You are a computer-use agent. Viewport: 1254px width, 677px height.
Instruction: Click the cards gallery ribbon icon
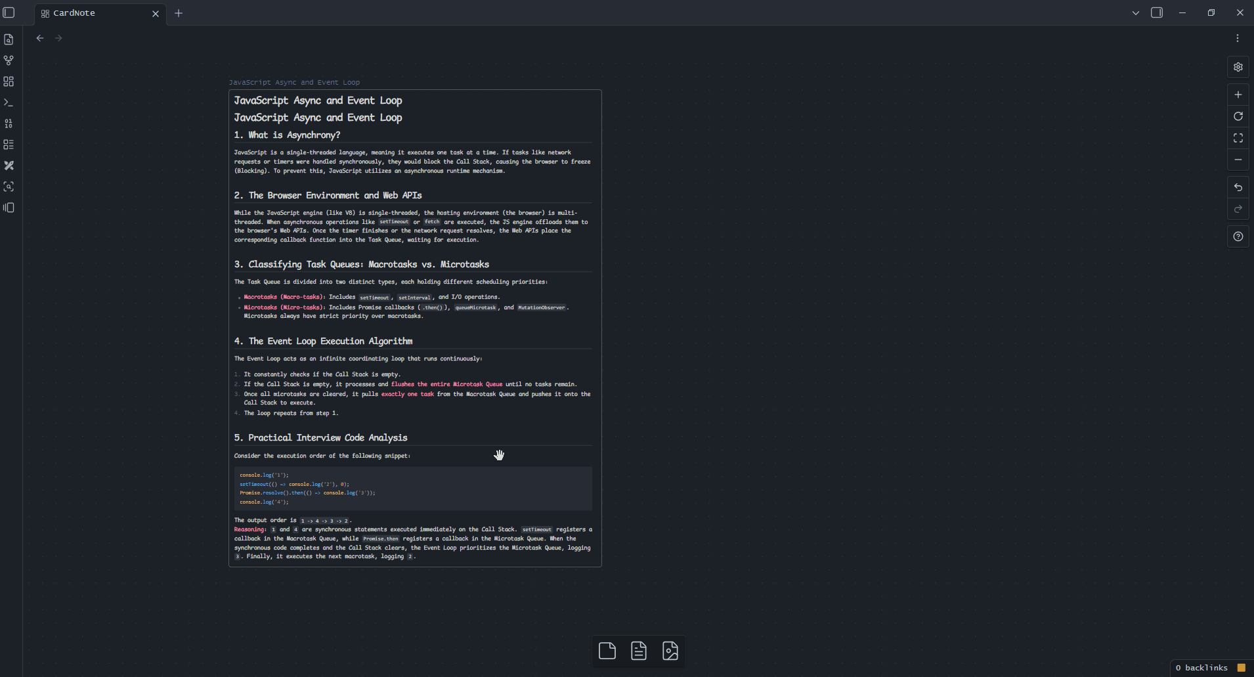coord(9,207)
